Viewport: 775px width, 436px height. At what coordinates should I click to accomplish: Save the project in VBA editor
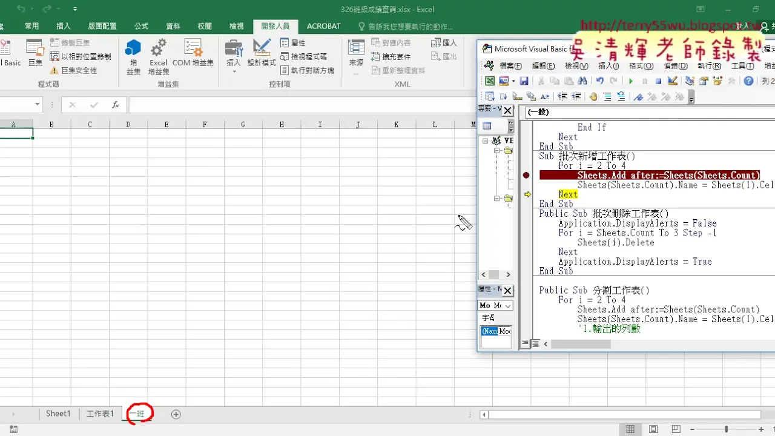pyautogui.click(x=524, y=81)
